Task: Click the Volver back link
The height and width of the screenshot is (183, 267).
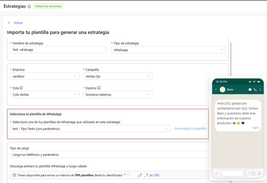Action: (x=18, y=23)
